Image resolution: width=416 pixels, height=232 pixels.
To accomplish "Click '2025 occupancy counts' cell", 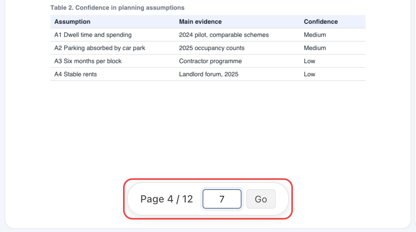I will [212, 48].
